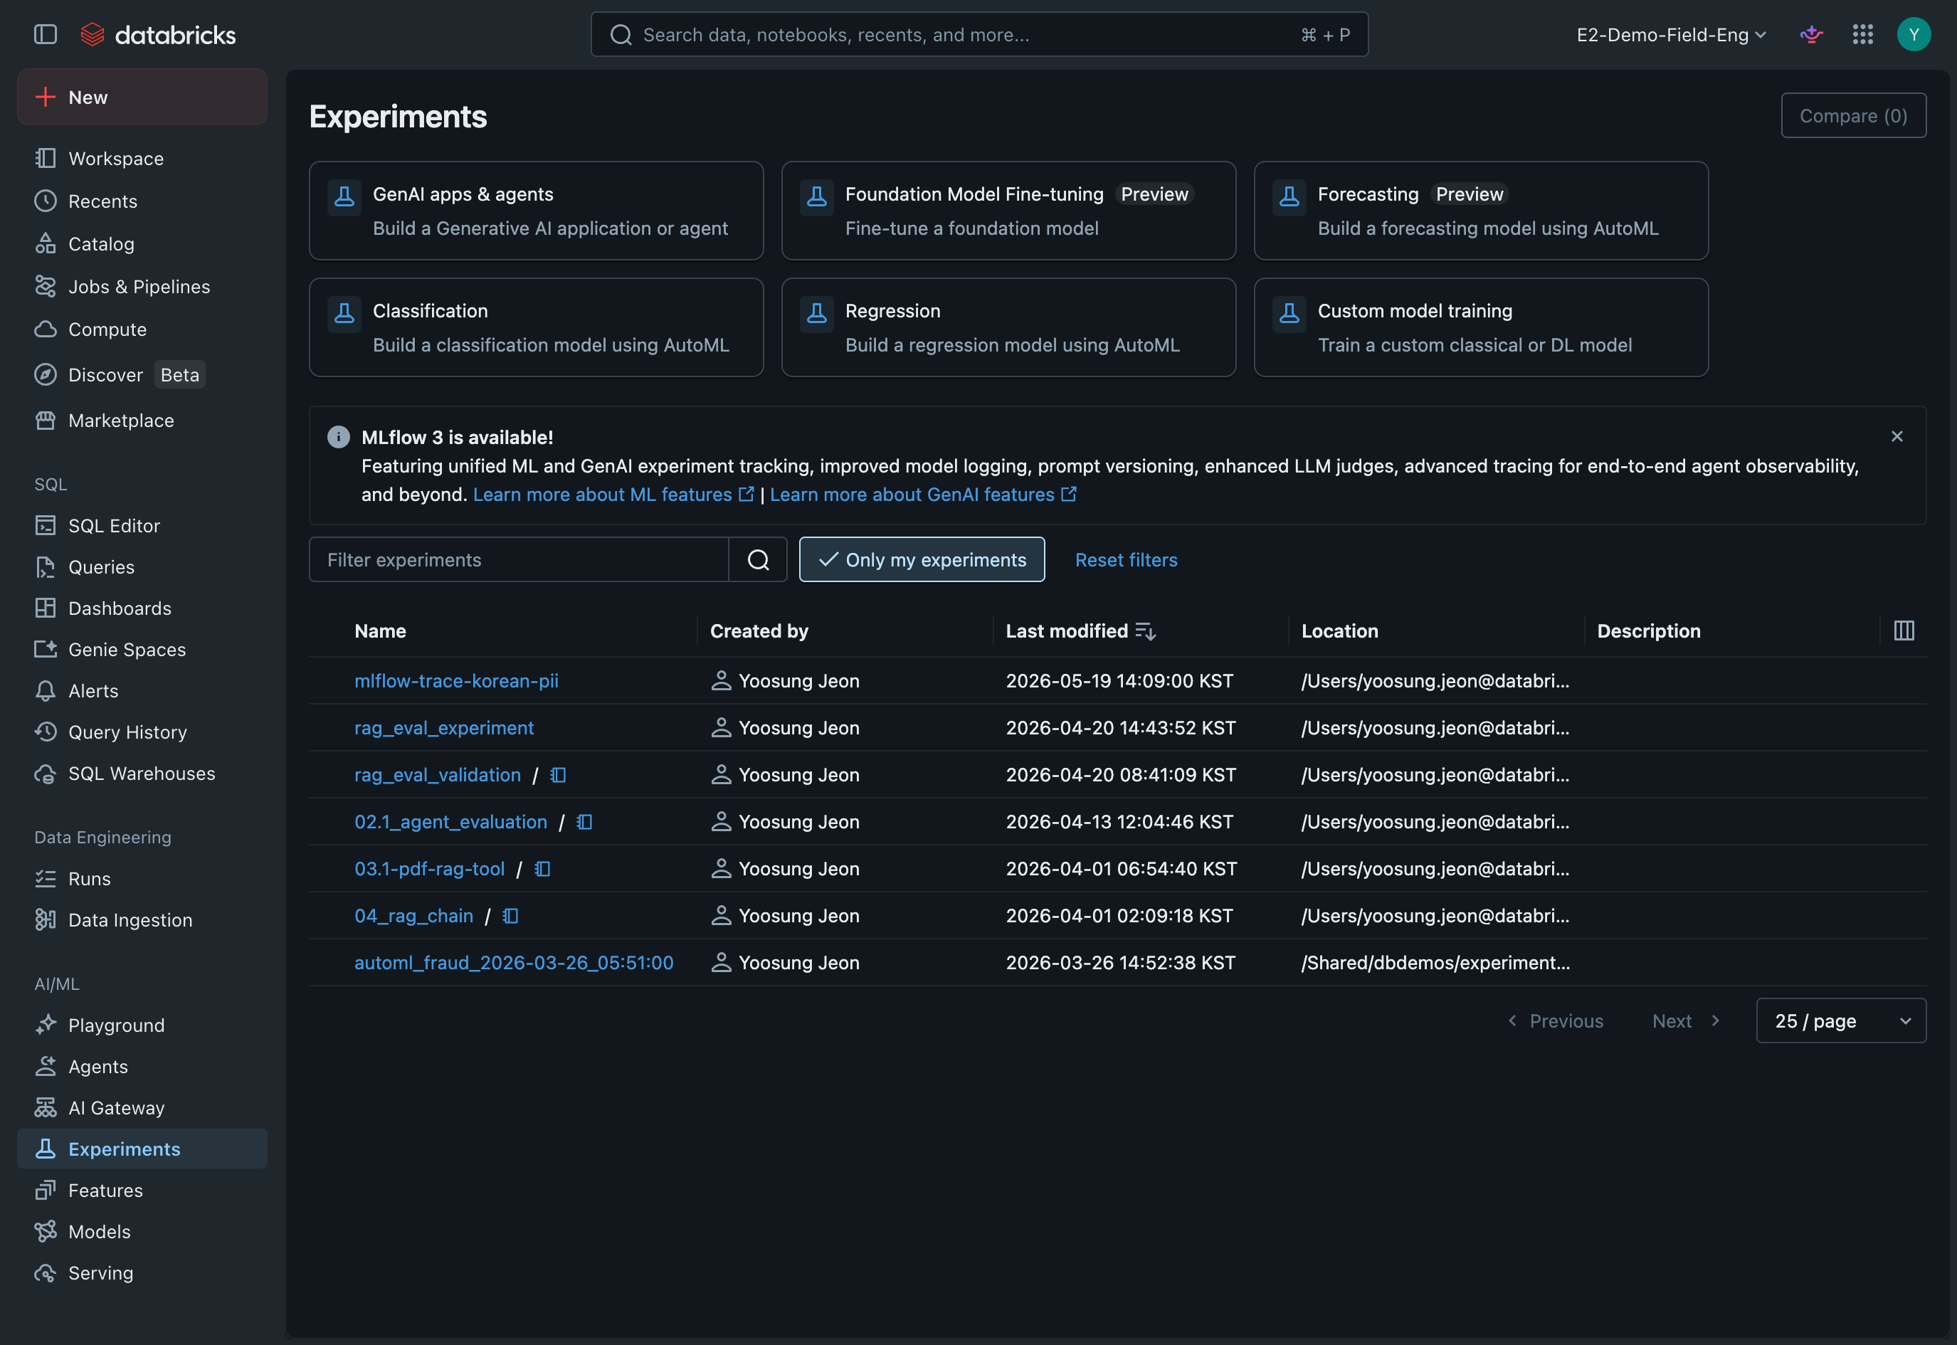1957x1345 pixels.
Task: Open the apps grid icon
Action: 1862,35
